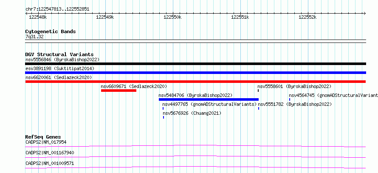Open nsv4497765 gnomAD variant label
This screenshot has height=173, width=378.
point(209,104)
